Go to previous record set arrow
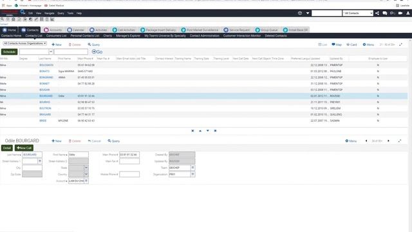Viewport: 412px width, 232px height. (x=200, y=131)
